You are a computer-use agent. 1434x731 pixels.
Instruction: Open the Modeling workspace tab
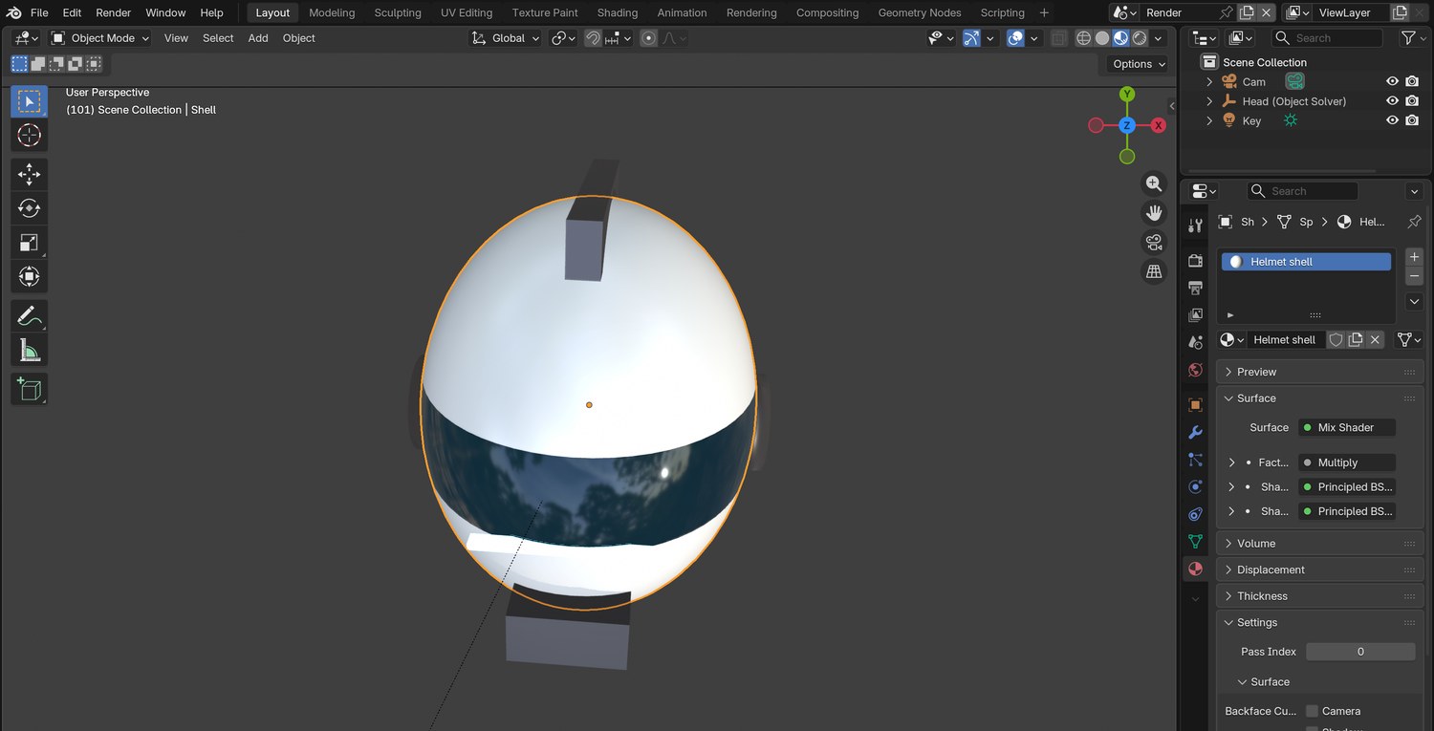(x=332, y=12)
